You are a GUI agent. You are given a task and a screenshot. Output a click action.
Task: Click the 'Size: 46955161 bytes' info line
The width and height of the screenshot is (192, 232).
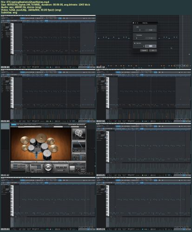[45, 5]
